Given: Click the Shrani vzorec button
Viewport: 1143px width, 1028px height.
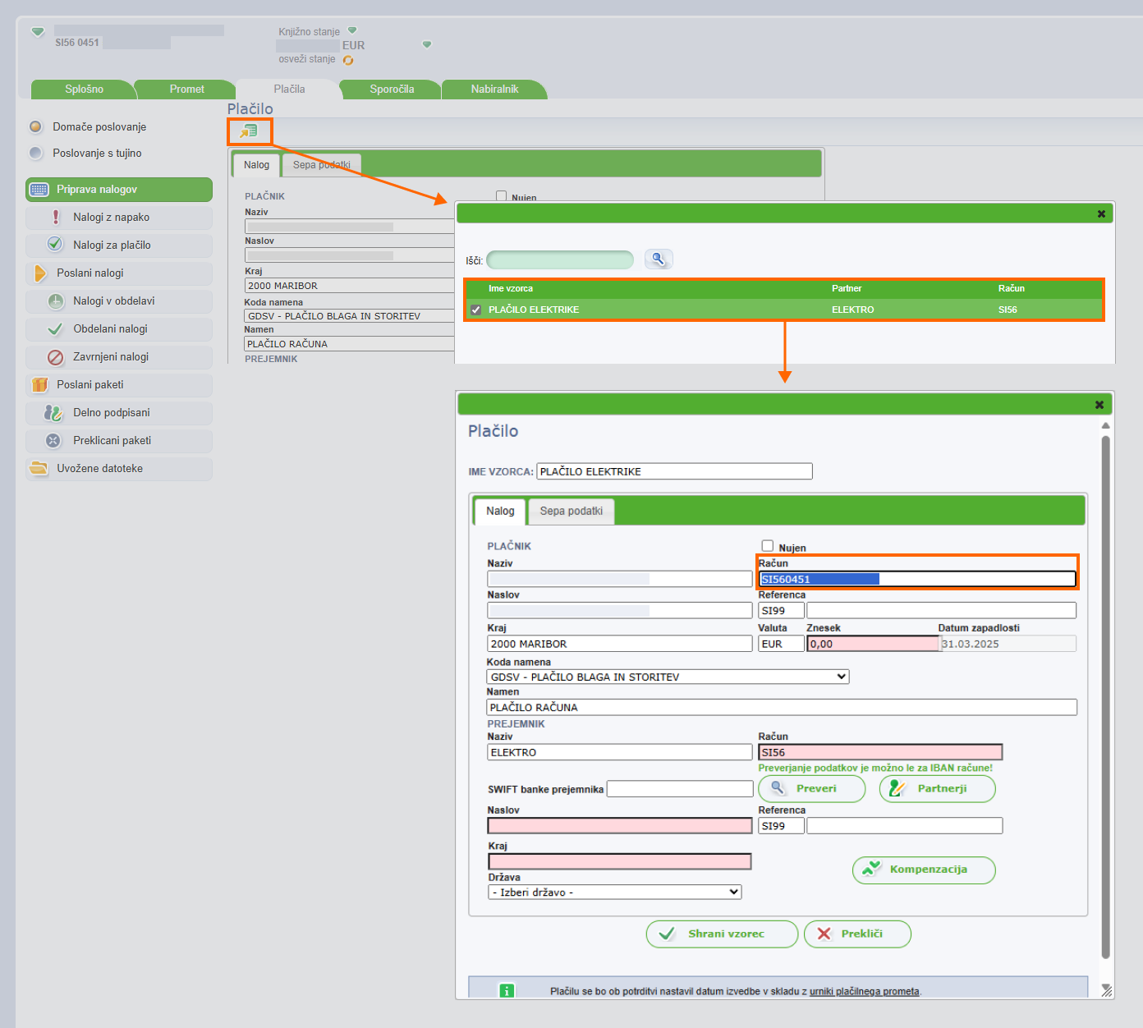Looking at the screenshot, I should (x=721, y=934).
